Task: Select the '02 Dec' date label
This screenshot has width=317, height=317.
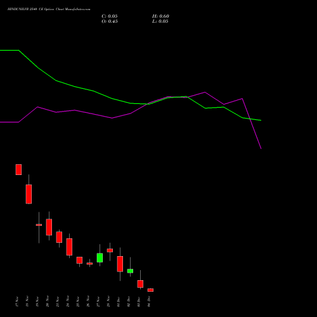Action: click(x=129, y=302)
